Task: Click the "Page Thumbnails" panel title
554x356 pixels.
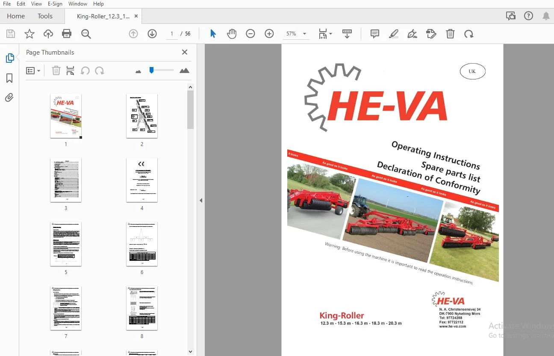Action: click(50, 53)
